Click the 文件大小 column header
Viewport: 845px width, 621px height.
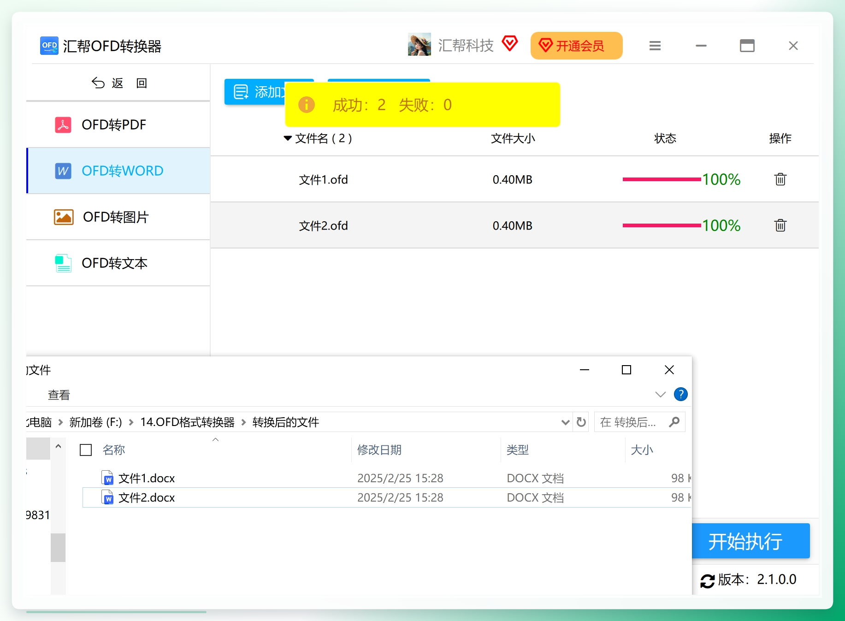[513, 138]
